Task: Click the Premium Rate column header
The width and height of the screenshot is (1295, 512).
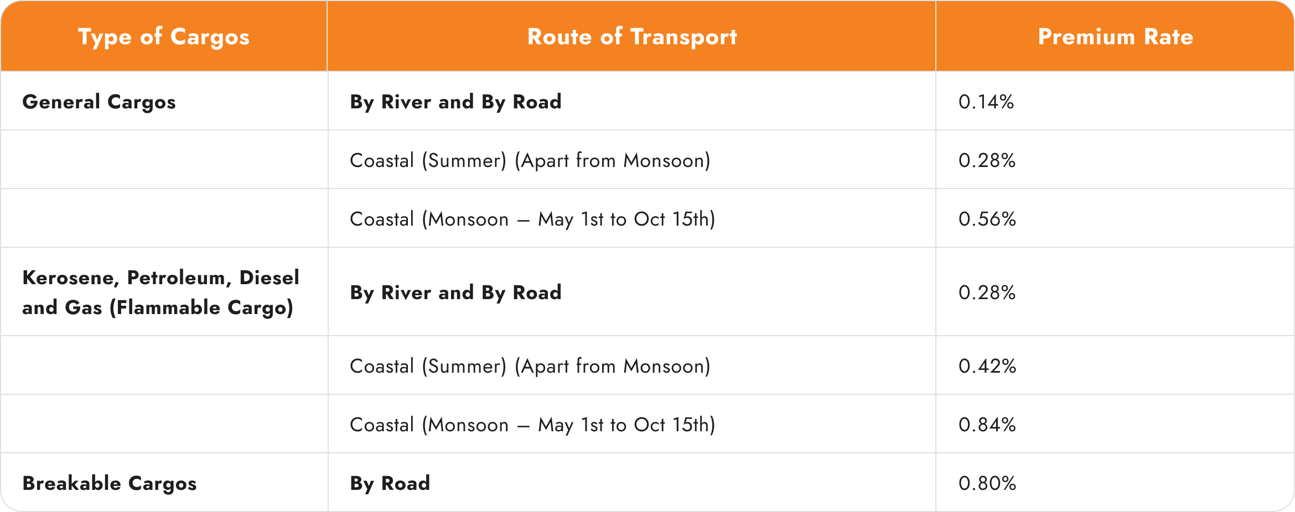Action: pos(1115,36)
